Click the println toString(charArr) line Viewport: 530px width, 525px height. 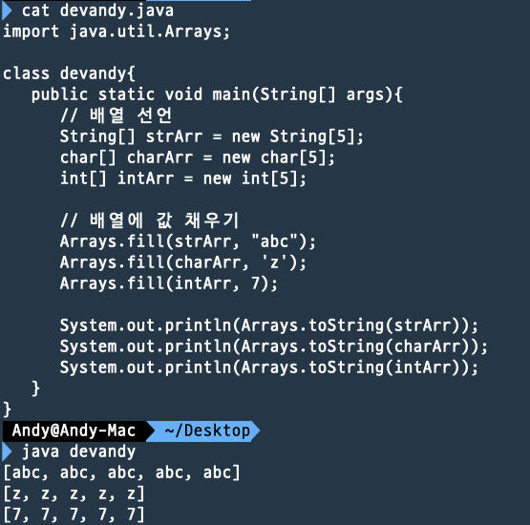[274, 346]
